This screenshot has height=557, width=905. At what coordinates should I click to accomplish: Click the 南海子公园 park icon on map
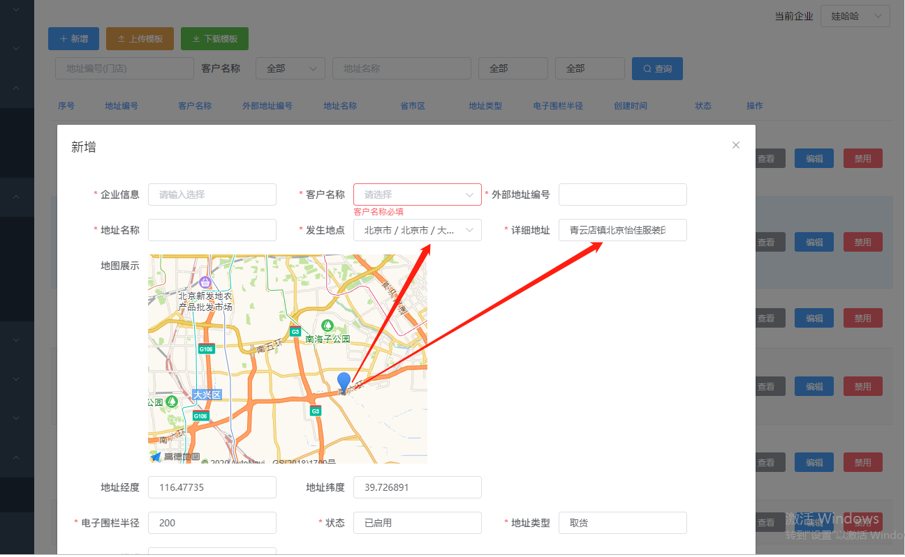(x=326, y=326)
